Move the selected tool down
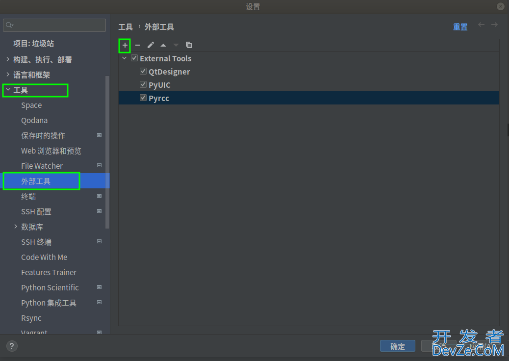 pyautogui.click(x=176, y=46)
